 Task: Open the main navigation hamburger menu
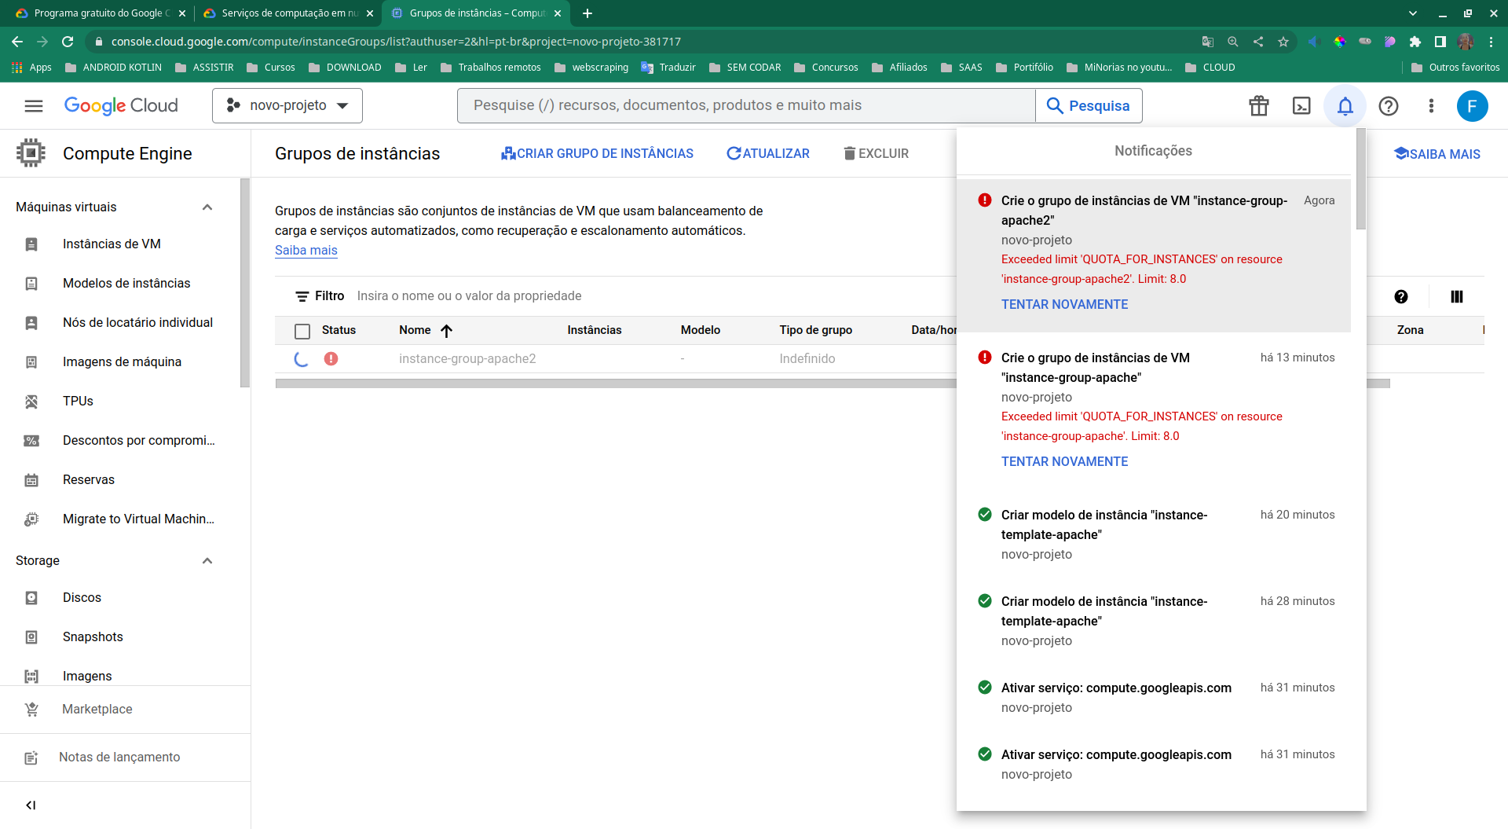[34, 105]
